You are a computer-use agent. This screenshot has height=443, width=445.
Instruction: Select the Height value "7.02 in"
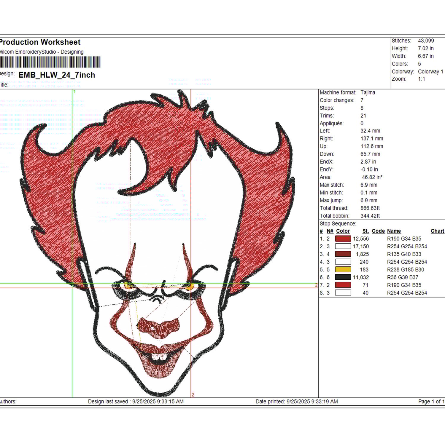pyautogui.click(x=426, y=48)
